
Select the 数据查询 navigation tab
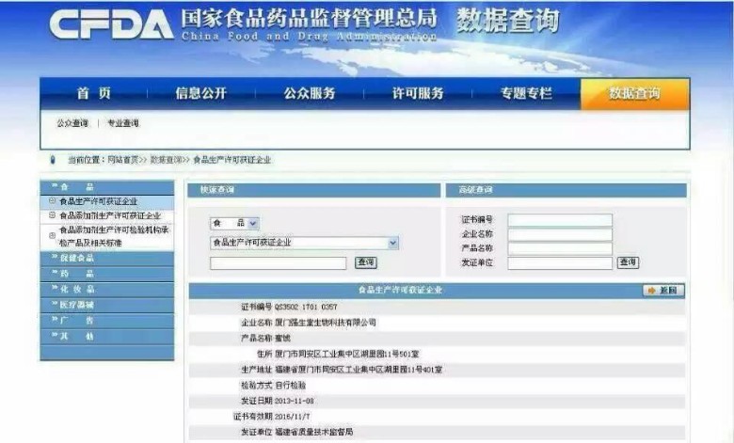coord(634,94)
